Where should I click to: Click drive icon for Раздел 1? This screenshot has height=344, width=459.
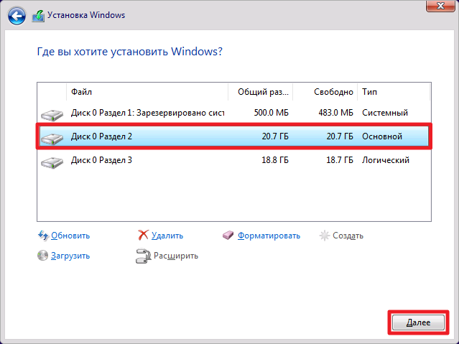tap(52, 113)
